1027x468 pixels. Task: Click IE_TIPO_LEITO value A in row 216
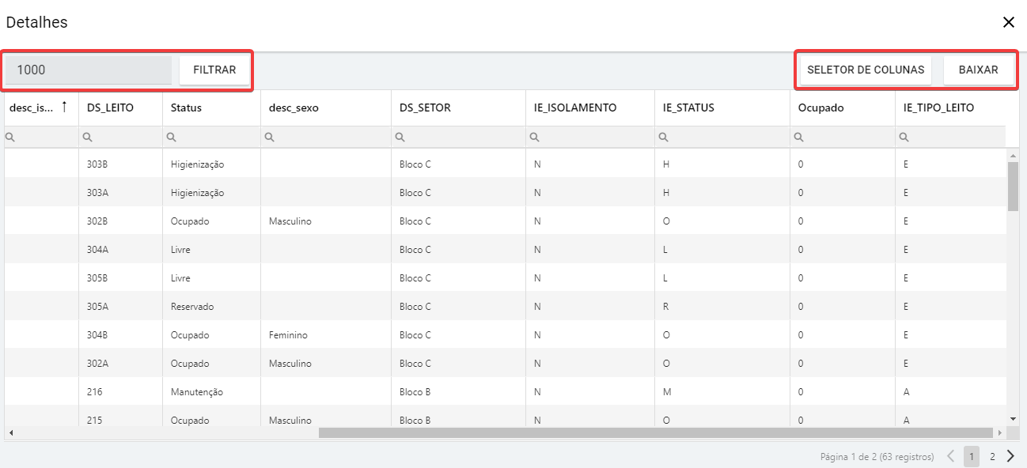tap(906, 392)
